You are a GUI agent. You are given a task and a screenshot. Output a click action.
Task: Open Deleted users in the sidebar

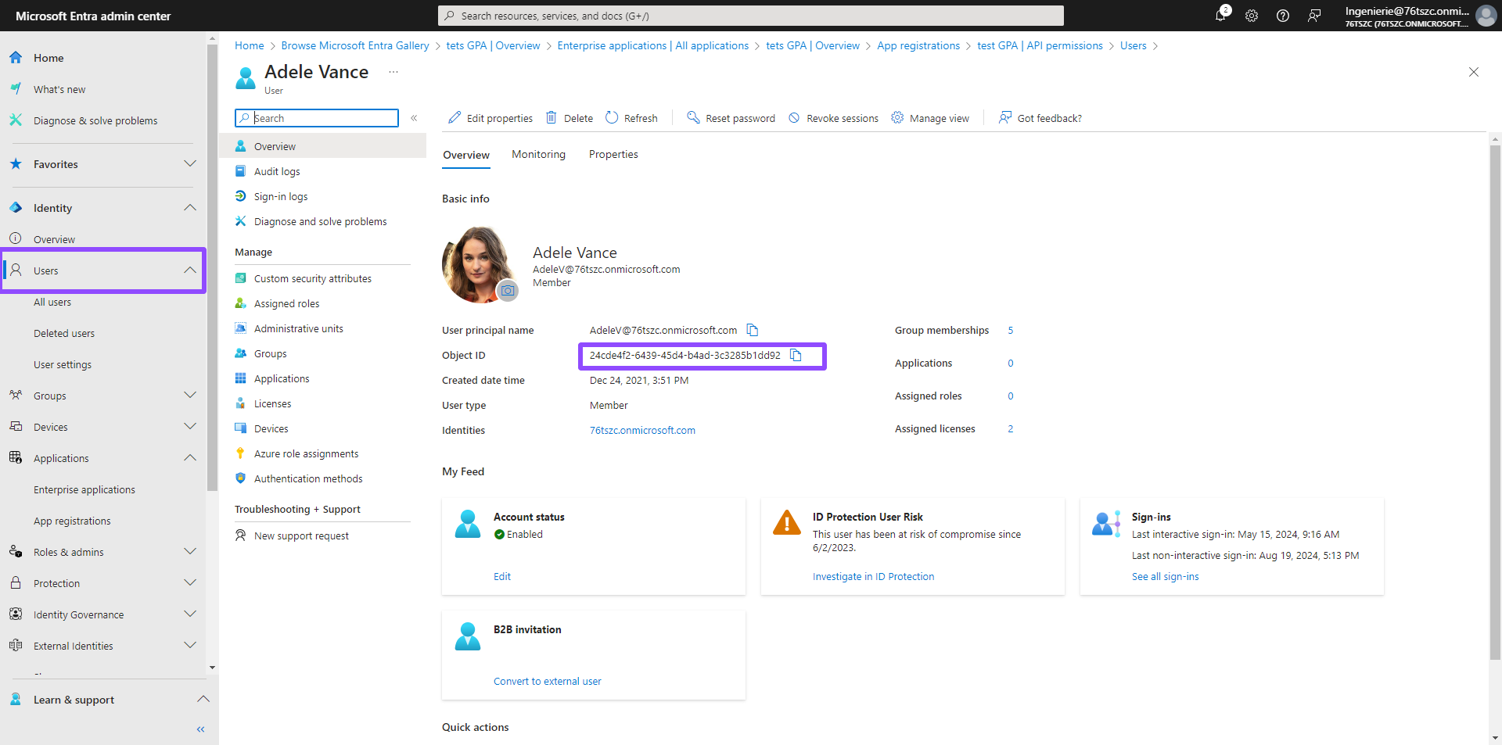pyautogui.click(x=64, y=333)
